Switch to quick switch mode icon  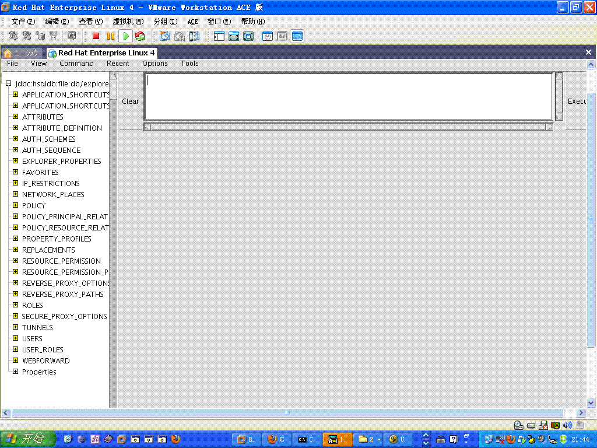click(x=234, y=36)
